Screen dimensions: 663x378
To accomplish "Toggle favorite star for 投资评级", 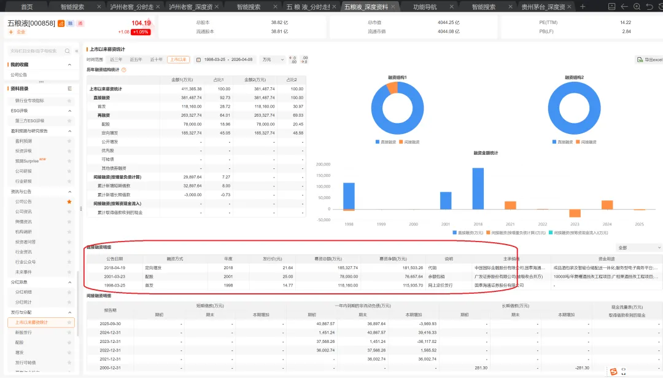I will (x=69, y=151).
